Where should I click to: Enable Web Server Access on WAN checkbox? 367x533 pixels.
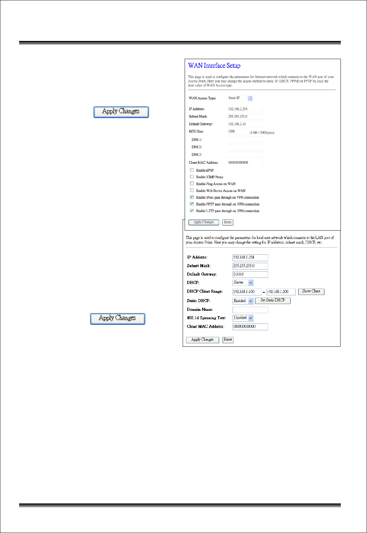pyautogui.click(x=192, y=190)
